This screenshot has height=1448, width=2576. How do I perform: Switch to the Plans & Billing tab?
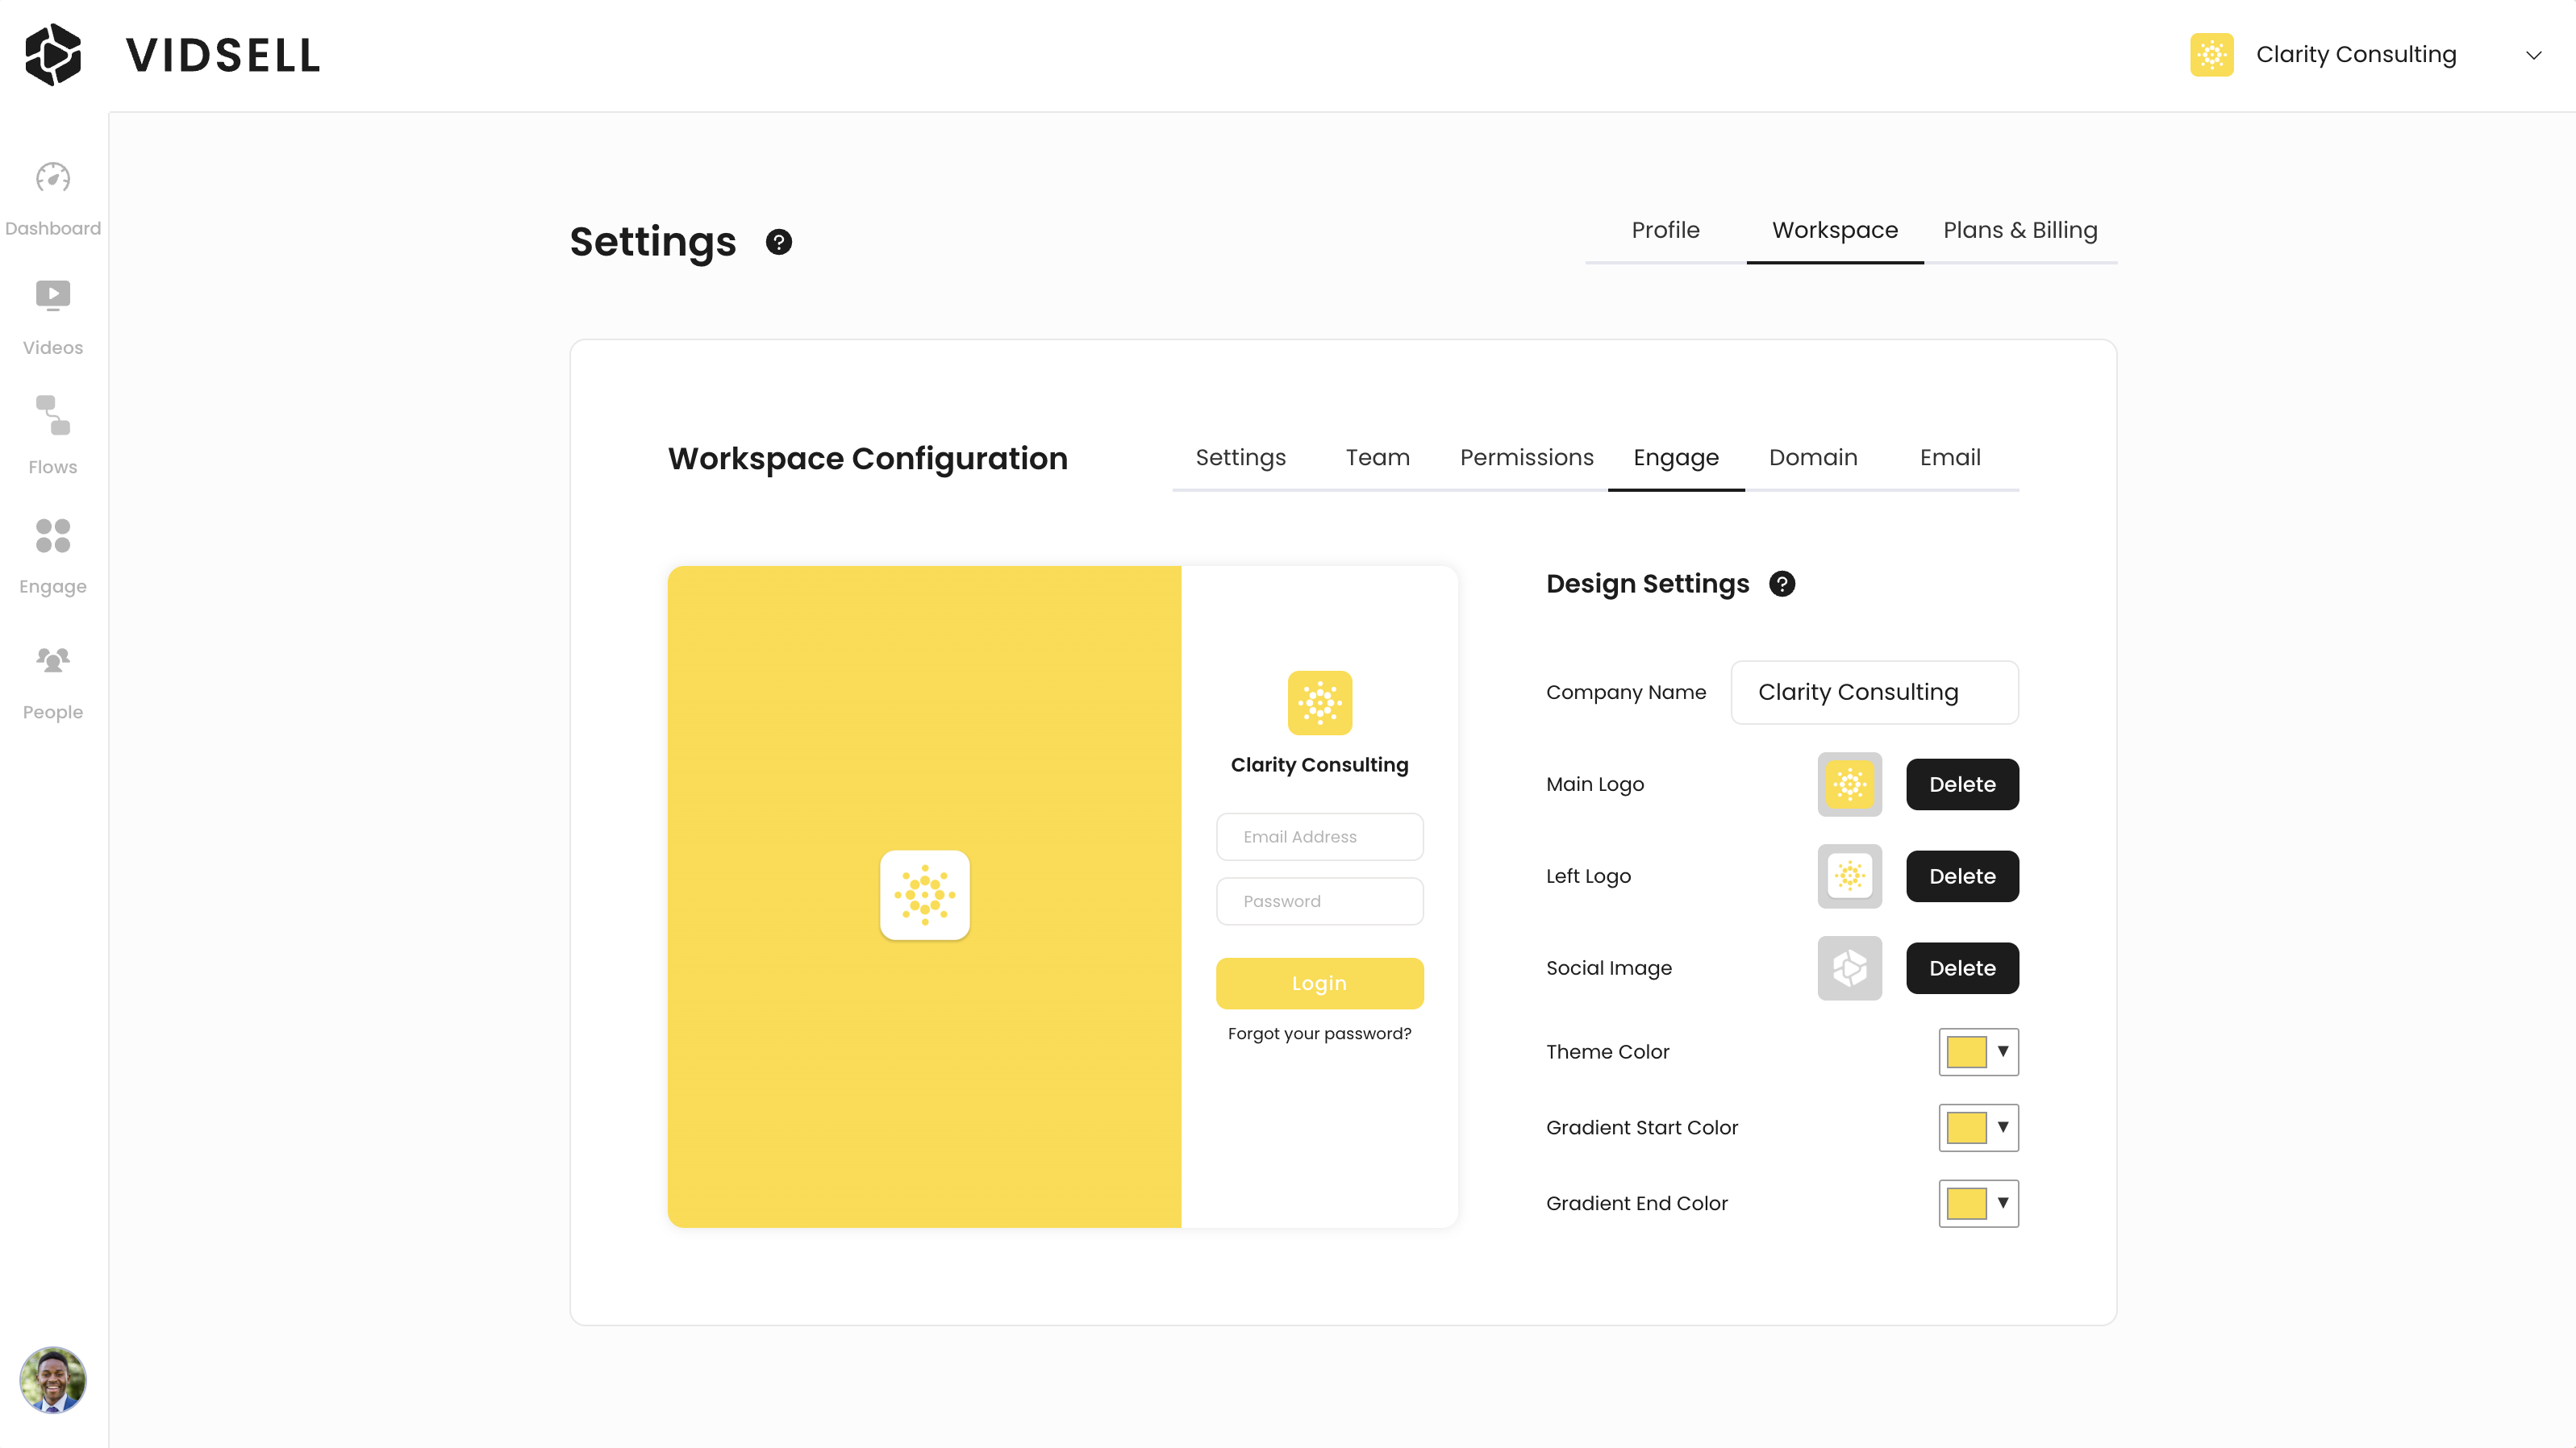coord(2019,230)
